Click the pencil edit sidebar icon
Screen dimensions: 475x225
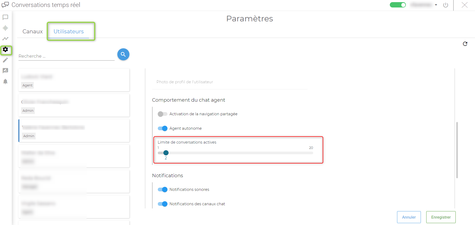(5, 60)
